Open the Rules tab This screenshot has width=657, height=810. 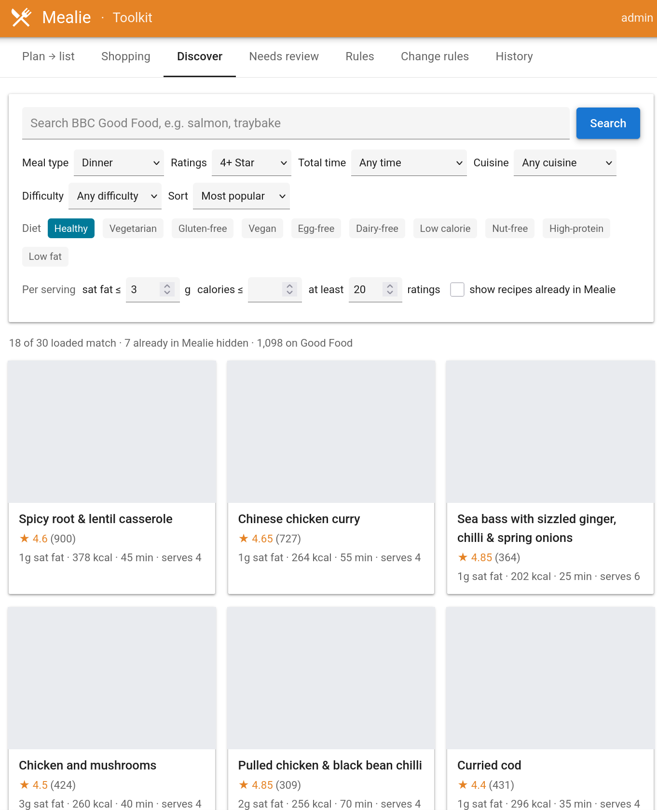tap(360, 56)
